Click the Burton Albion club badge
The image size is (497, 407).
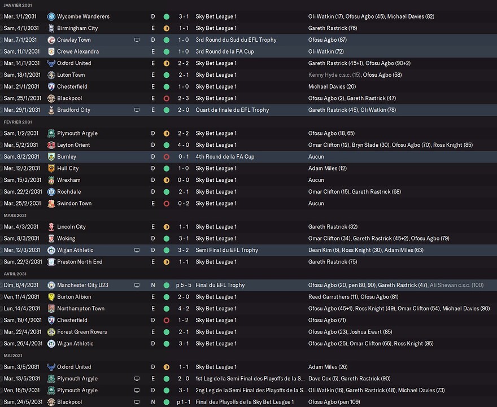[51, 297]
